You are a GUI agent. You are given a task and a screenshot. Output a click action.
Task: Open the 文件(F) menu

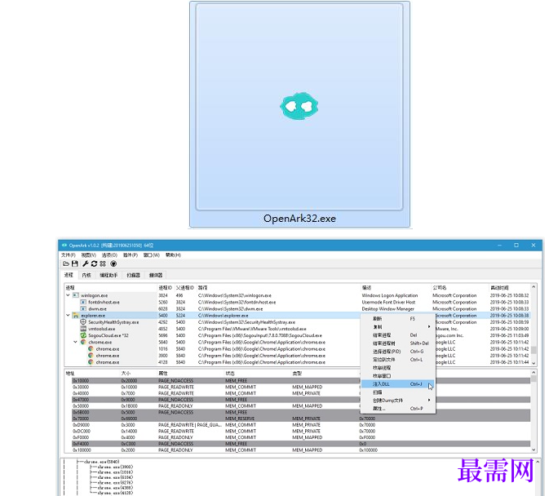click(69, 255)
